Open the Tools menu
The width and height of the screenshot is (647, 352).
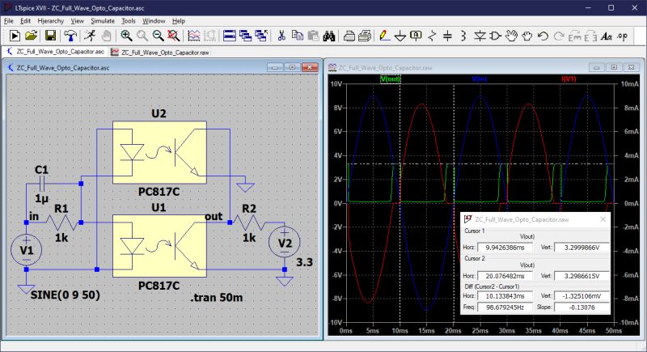[129, 20]
